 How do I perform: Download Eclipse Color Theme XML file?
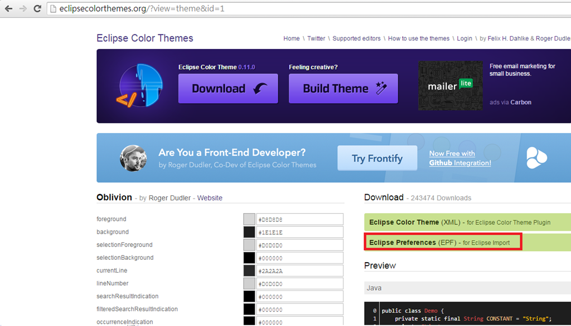468,222
